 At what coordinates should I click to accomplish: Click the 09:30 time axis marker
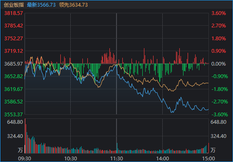point(25,159)
